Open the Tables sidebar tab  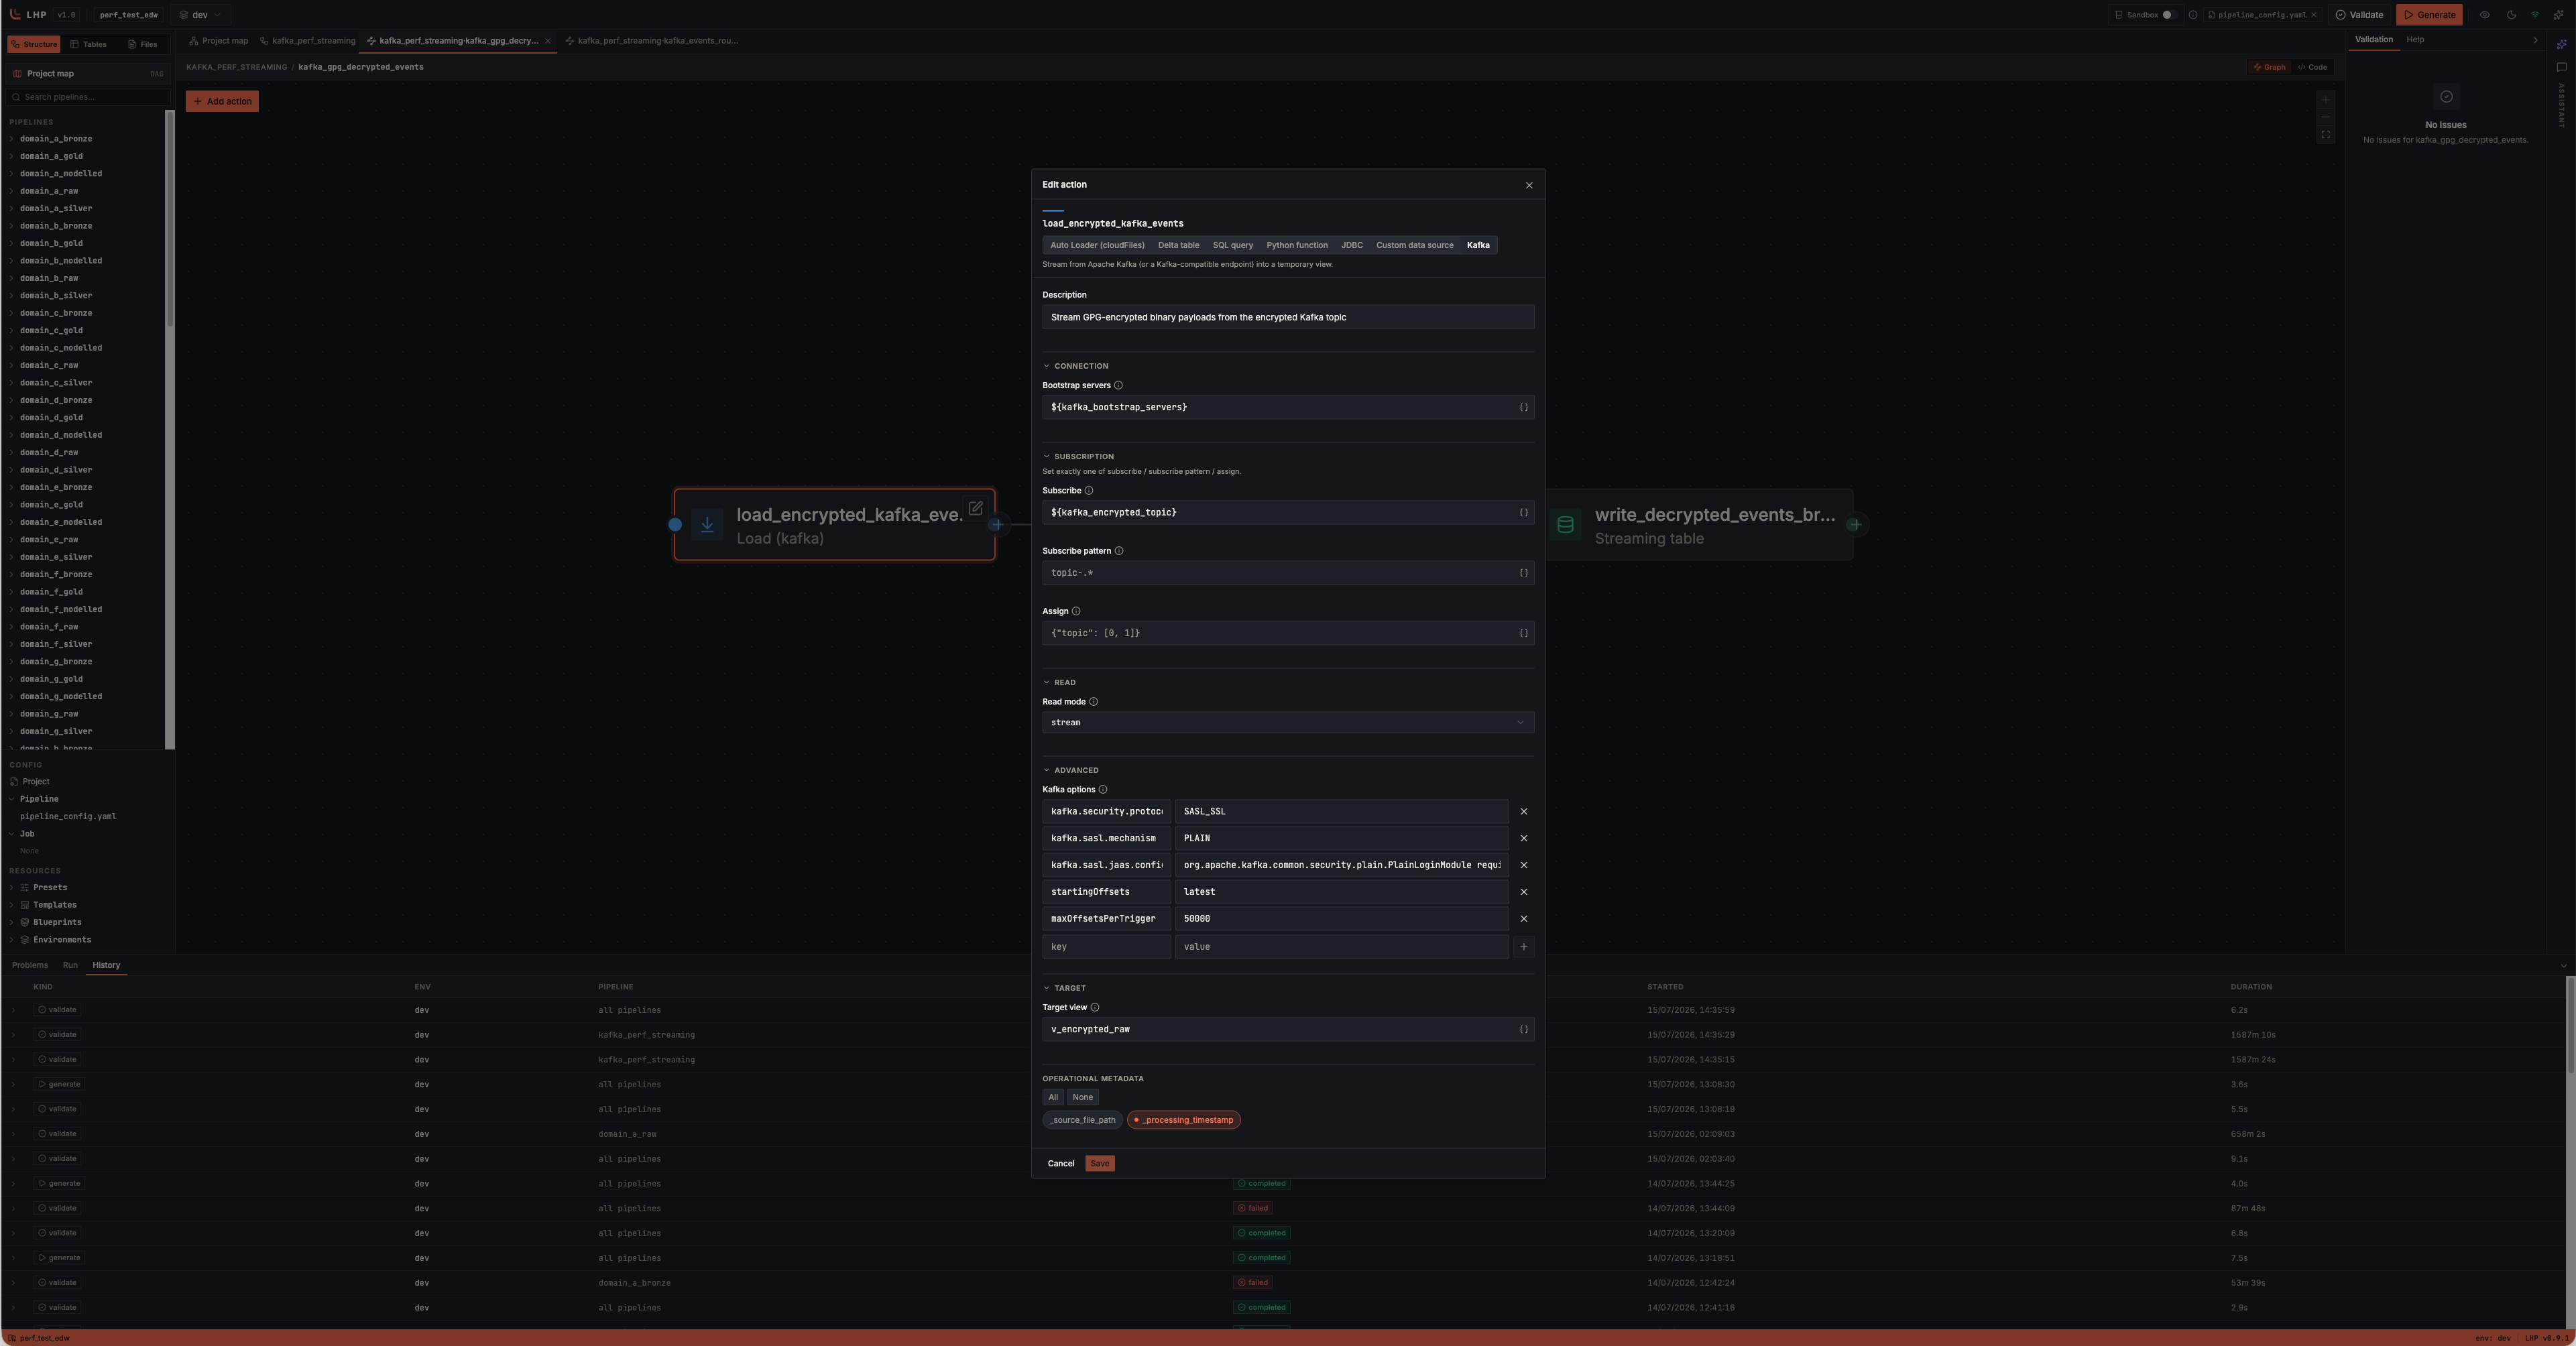[88, 44]
